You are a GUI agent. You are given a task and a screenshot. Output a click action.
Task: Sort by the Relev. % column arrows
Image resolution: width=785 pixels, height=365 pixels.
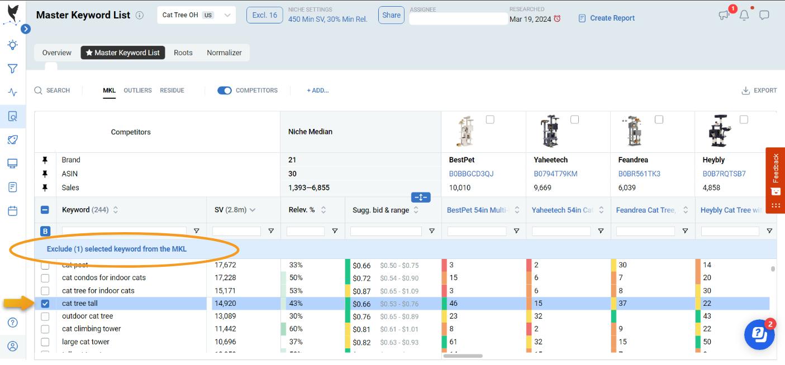click(x=323, y=210)
